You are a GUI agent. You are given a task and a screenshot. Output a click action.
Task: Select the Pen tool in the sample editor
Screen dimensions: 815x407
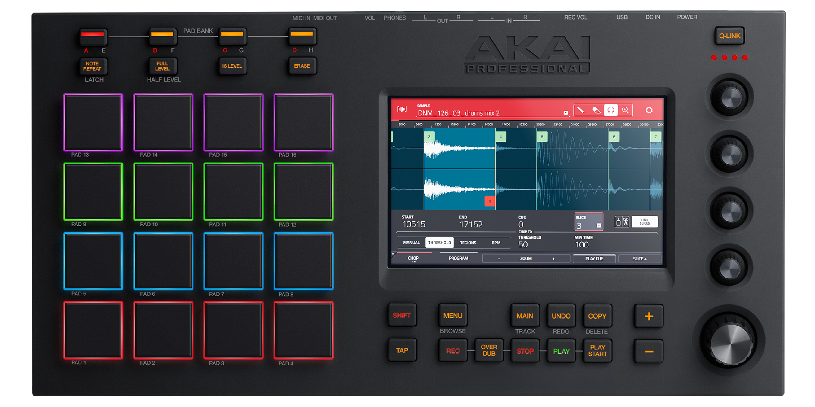click(x=581, y=110)
